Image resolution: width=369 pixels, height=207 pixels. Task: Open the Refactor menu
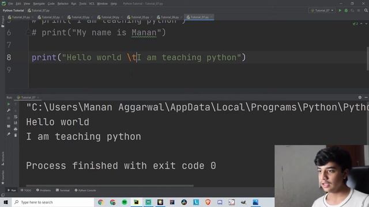[63, 4]
